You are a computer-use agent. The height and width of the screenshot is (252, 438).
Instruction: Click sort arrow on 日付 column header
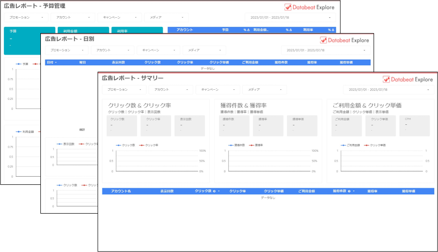click(56, 62)
